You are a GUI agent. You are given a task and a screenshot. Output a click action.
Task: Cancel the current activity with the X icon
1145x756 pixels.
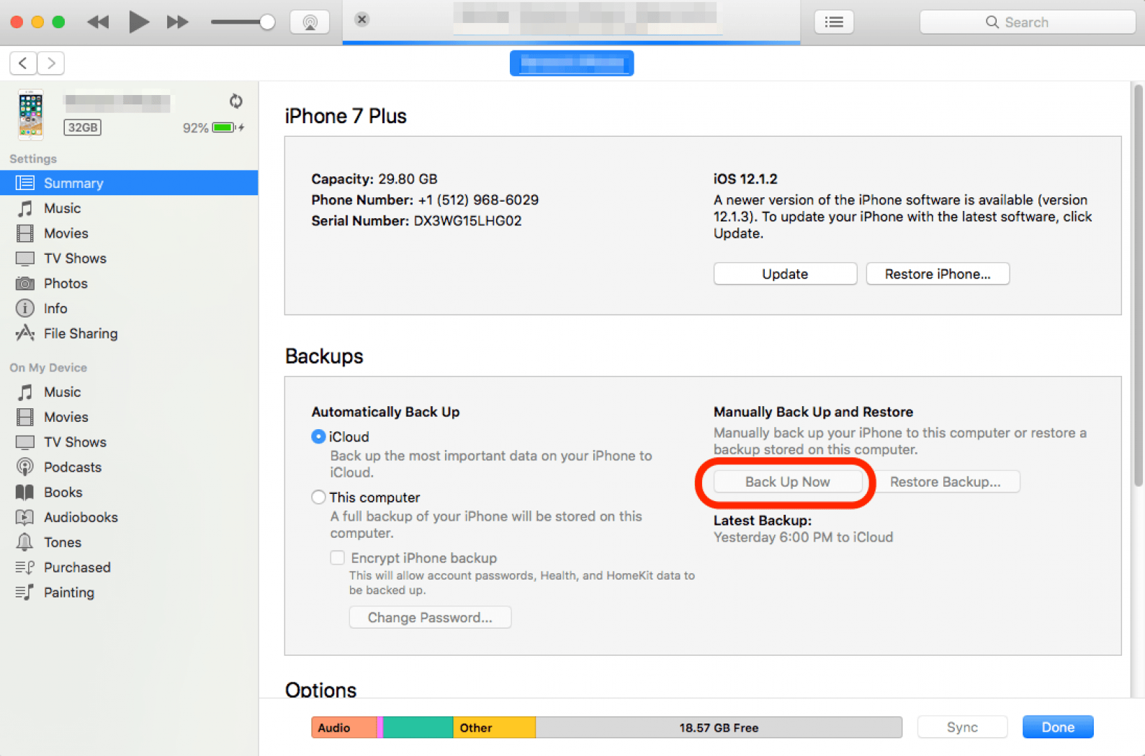[x=362, y=19]
